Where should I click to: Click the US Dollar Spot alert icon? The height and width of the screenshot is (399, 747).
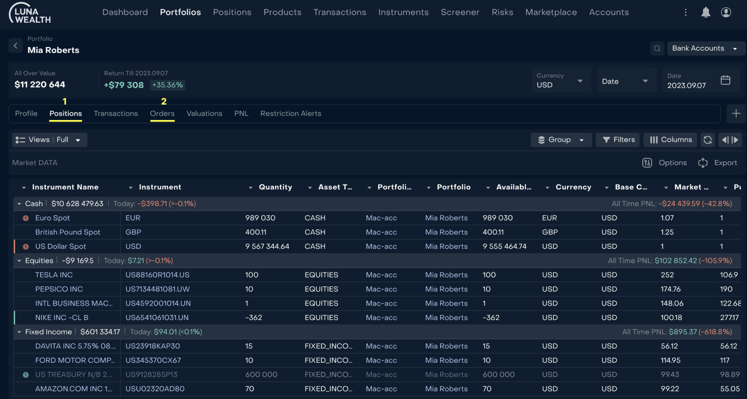point(26,246)
